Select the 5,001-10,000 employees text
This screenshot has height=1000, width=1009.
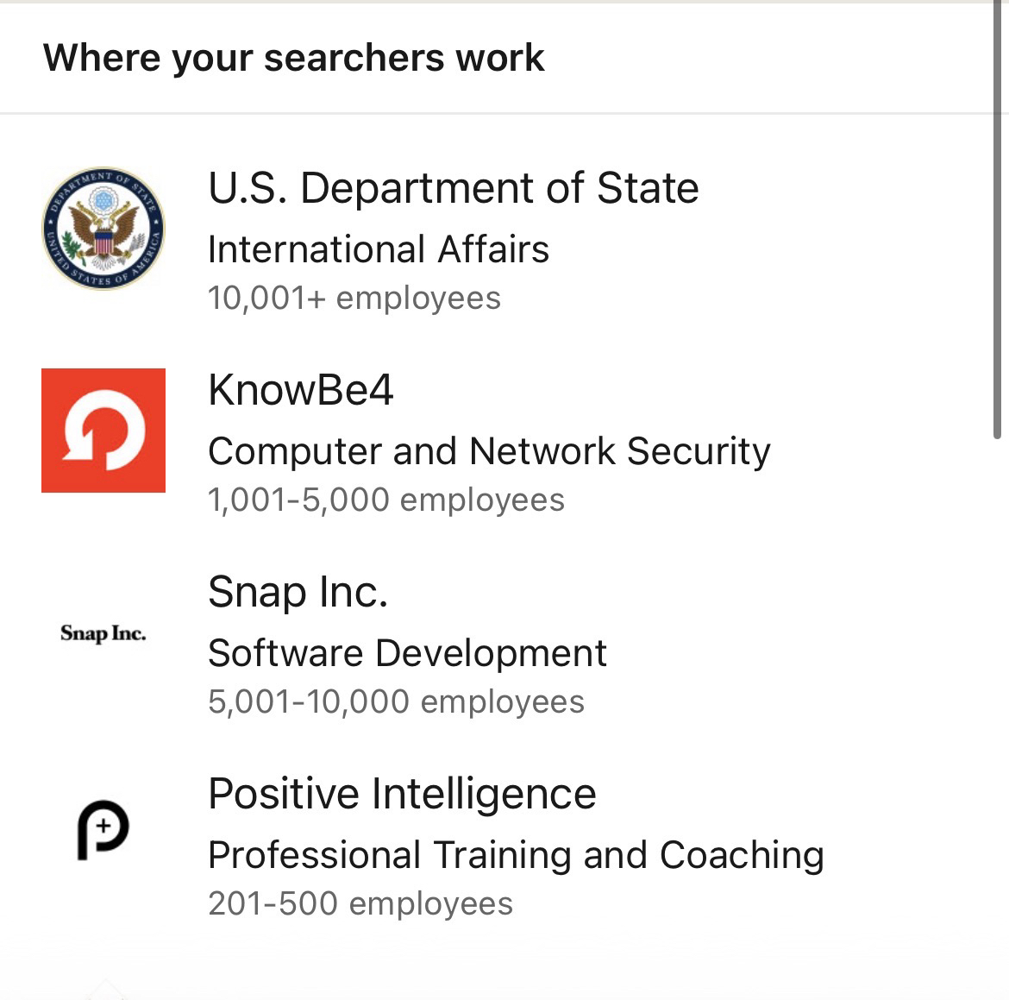point(396,702)
